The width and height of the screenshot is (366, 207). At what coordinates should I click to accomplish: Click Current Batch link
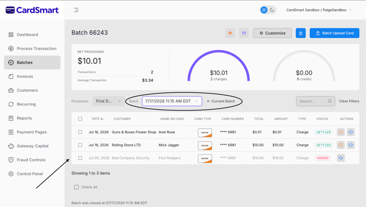click(x=221, y=101)
